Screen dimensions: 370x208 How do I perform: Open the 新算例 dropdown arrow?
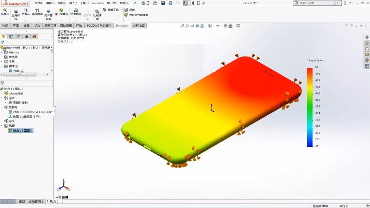point(5,20)
